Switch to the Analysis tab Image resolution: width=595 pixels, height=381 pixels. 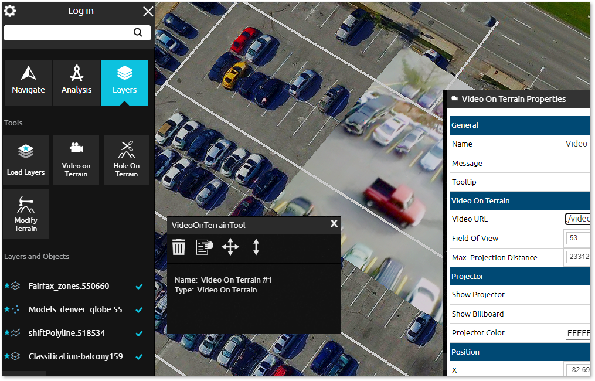pos(76,82)
